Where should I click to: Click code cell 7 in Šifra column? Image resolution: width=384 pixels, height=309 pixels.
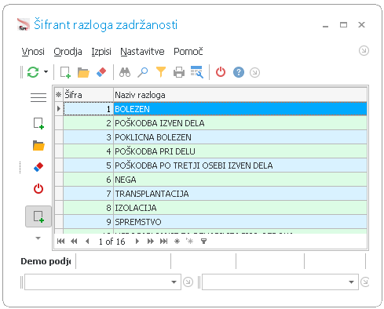tap(88, 194)
